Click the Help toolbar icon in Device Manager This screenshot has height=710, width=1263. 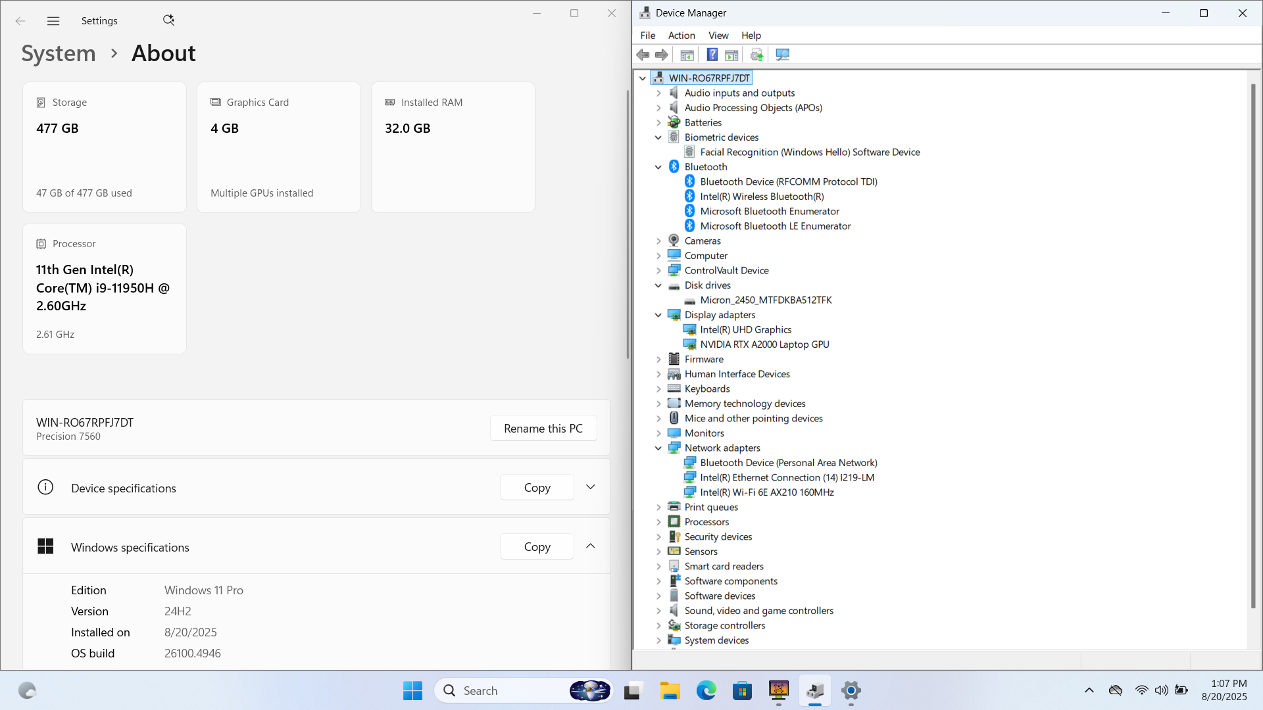(x=712, y=55)
